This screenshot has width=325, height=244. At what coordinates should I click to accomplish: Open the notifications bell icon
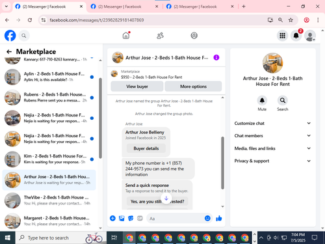pyautogui.click(x=296, y=36)
